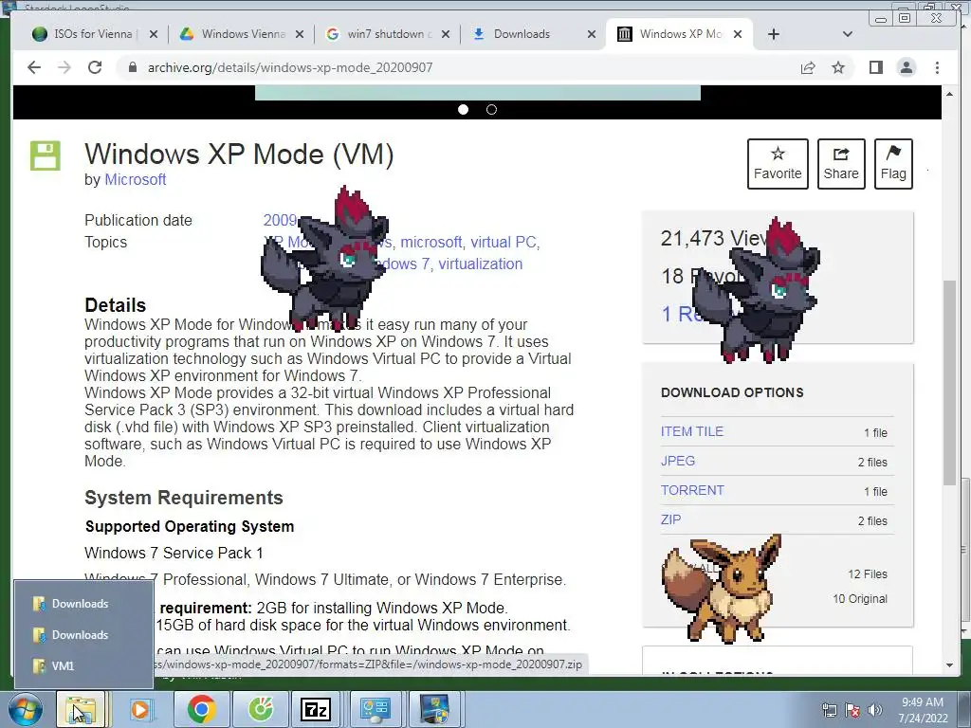
Task: Click the scrollbar down arrow
Action: point(949,665)
